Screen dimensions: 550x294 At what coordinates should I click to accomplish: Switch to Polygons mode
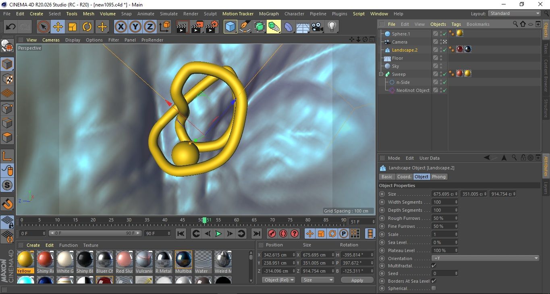coord(7,138)
